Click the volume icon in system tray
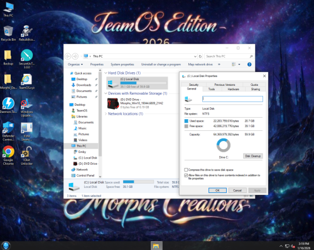Viewport: 314px width, 250px height. tap(293, 246)
